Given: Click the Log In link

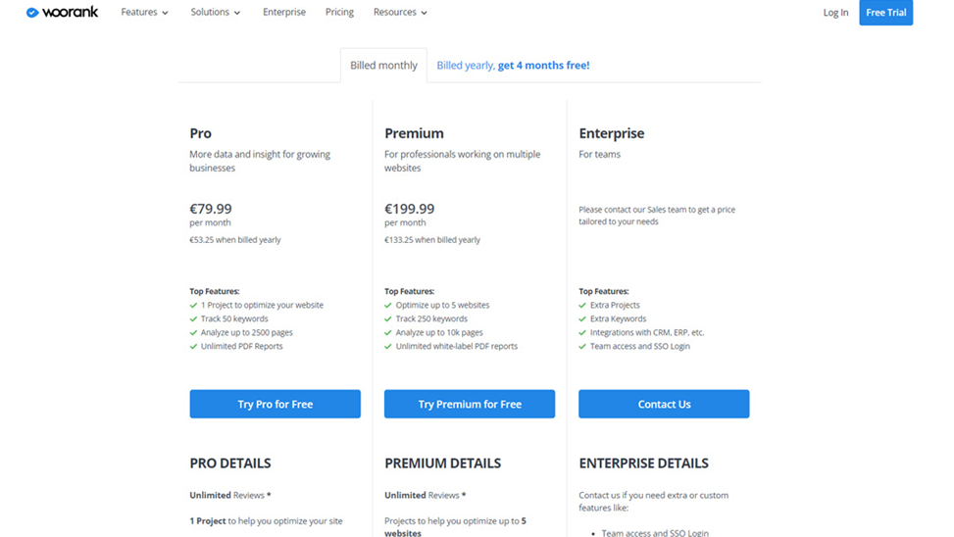Looking at the screenshot, I should [835, 12].
